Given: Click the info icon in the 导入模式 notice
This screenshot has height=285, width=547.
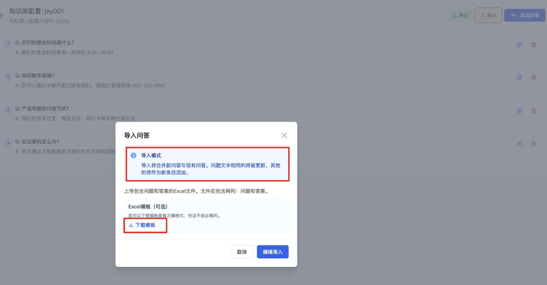Looking at the screenshot, I should [x=134, y=155].
